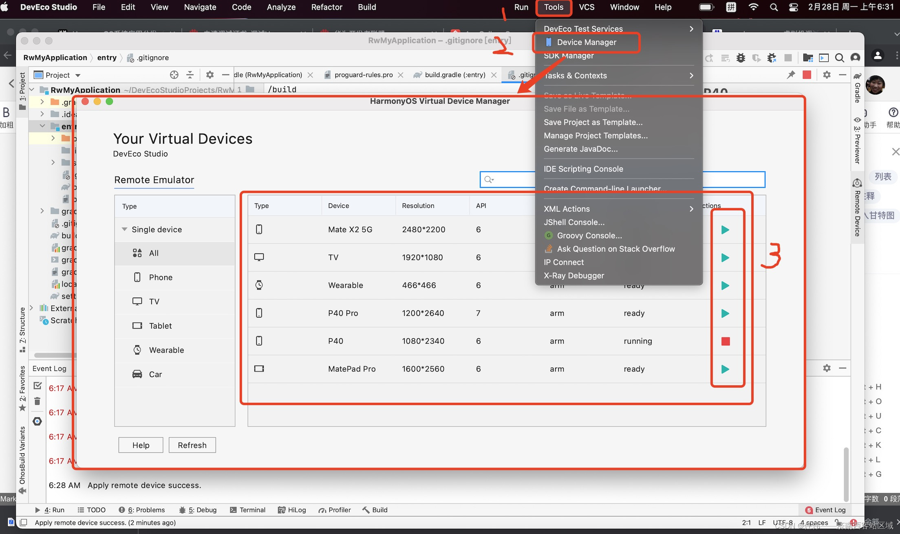Open the VCS menu
The height and width of the screenshot is (534, 900).
(x=587, y=7)
